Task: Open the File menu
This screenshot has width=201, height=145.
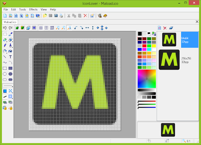Action: coord(6,9)
